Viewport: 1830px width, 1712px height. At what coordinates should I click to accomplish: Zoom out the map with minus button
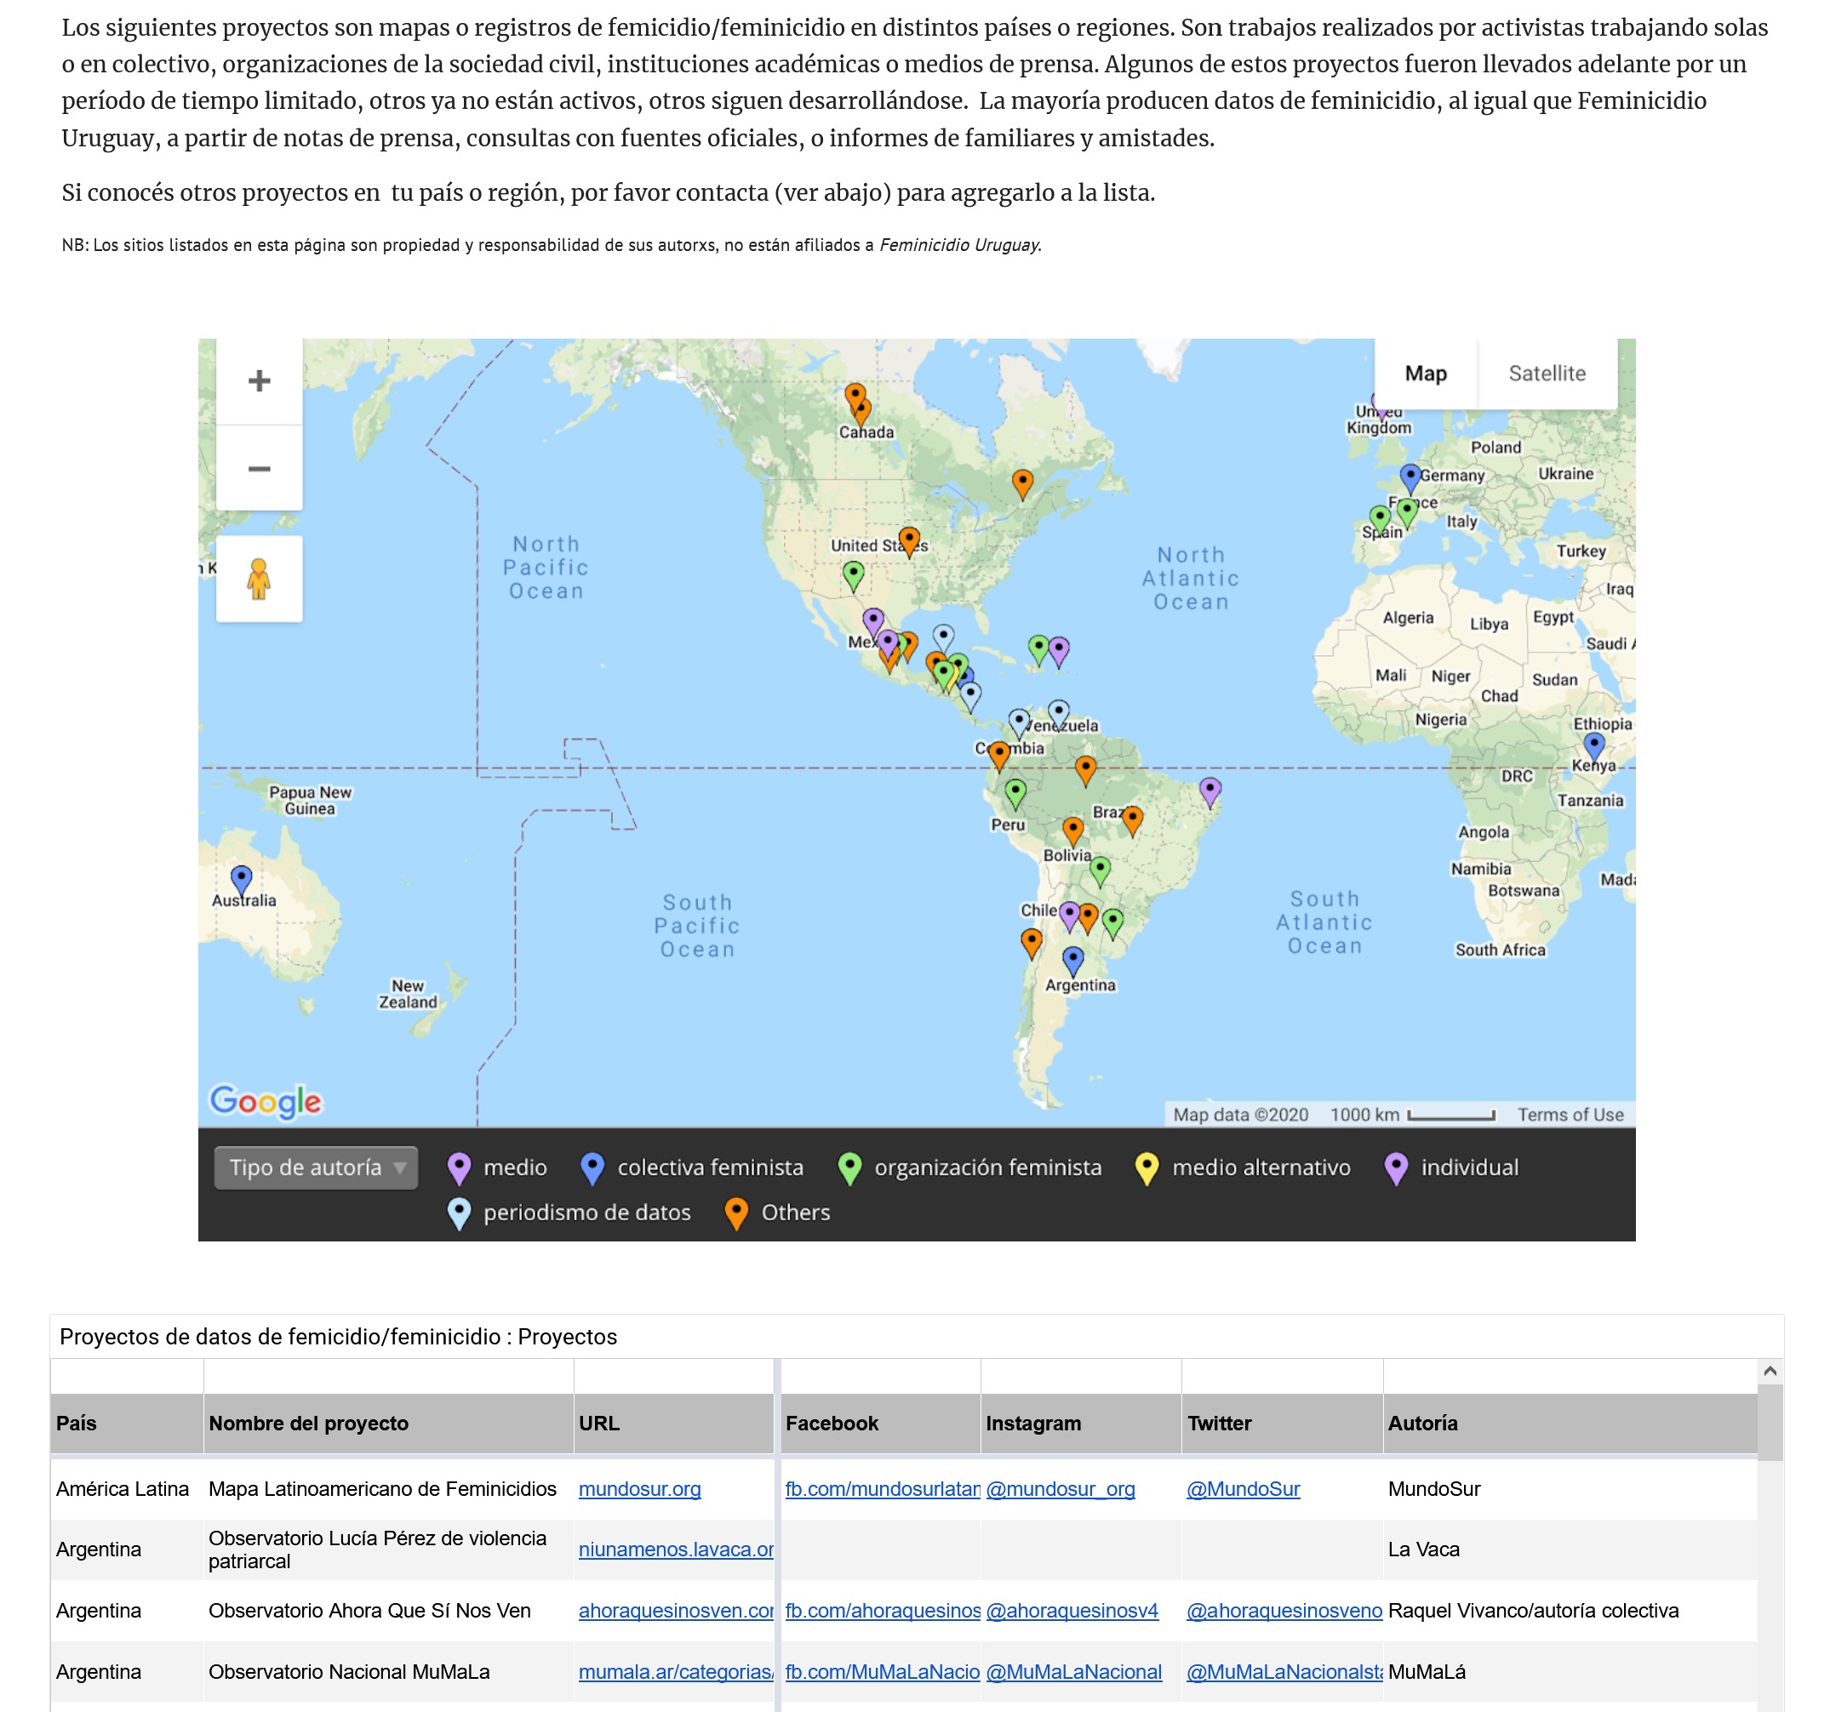pos(260,469)
